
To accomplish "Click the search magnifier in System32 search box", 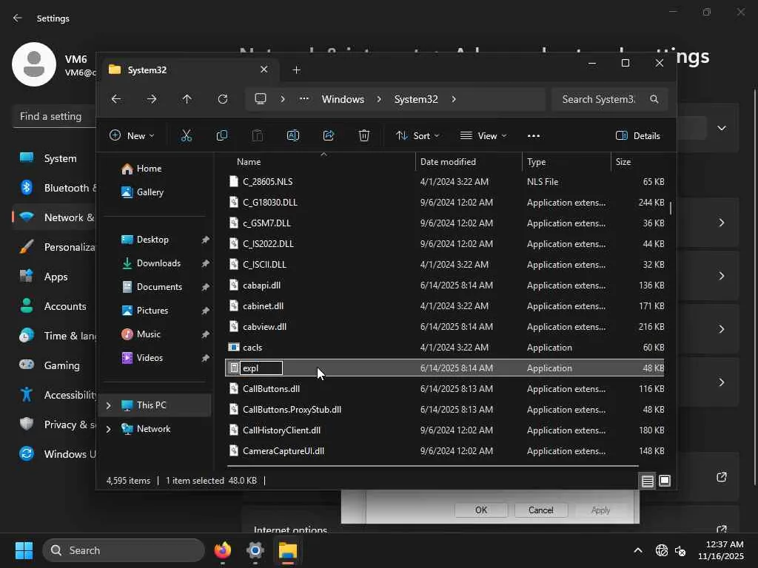I will click(654, 99).
